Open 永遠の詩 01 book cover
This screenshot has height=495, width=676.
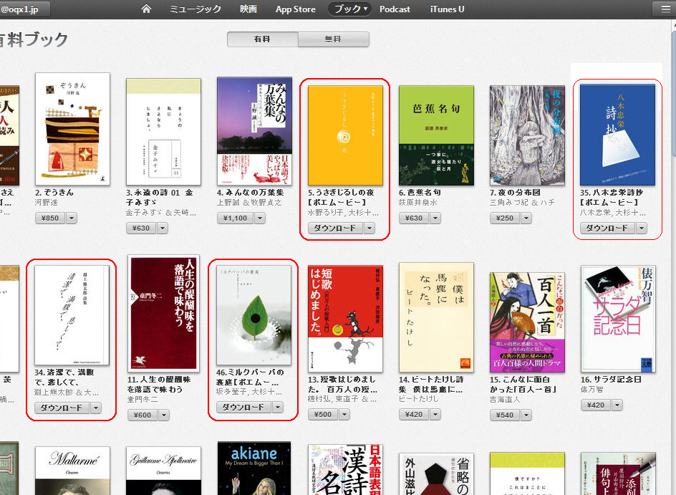click(163, 132)
